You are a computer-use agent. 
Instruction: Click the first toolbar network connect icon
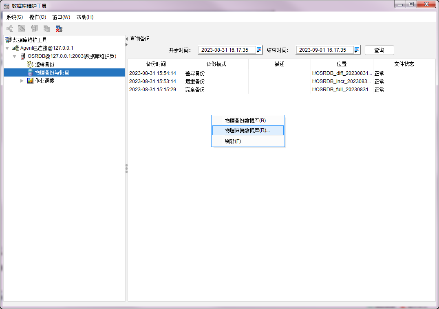coord(9,28)
